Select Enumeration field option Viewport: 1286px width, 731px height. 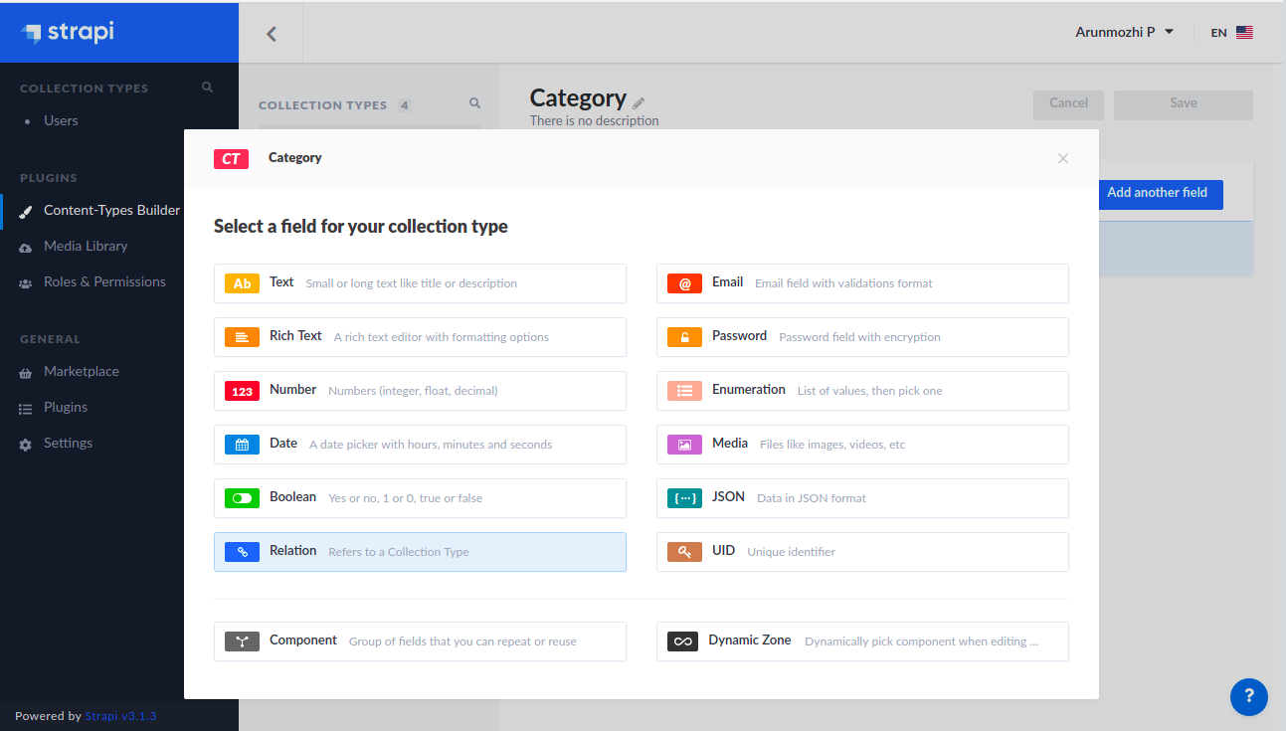click(862, 391)
